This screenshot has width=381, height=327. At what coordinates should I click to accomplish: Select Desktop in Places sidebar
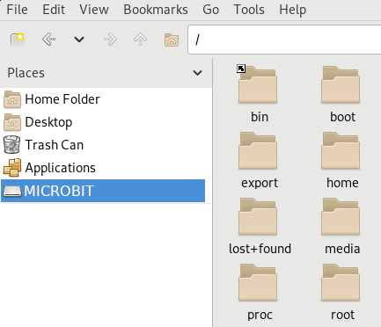click(x=103, y=122)
